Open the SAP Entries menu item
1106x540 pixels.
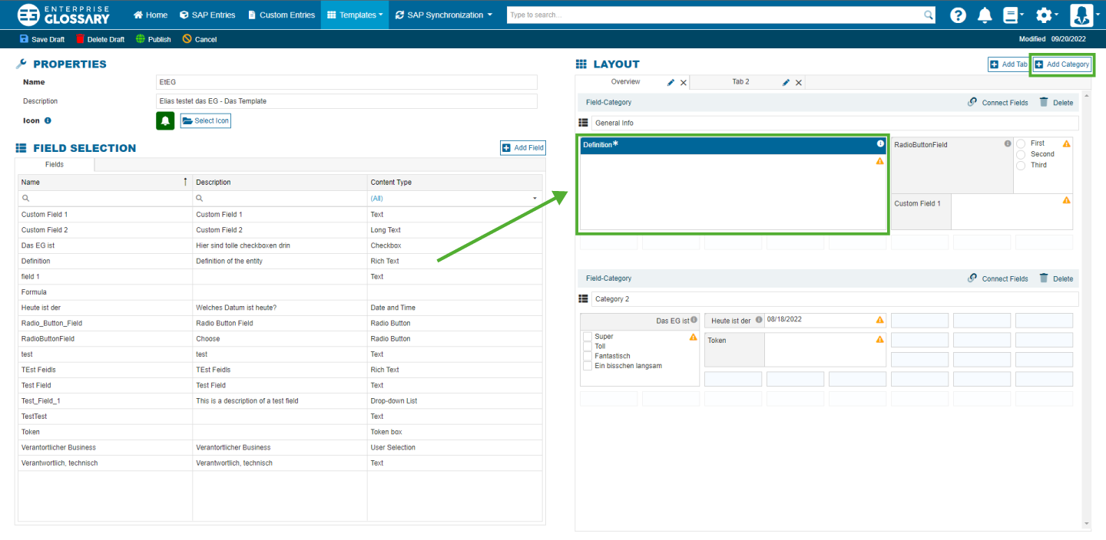click(x=207, y=15)
